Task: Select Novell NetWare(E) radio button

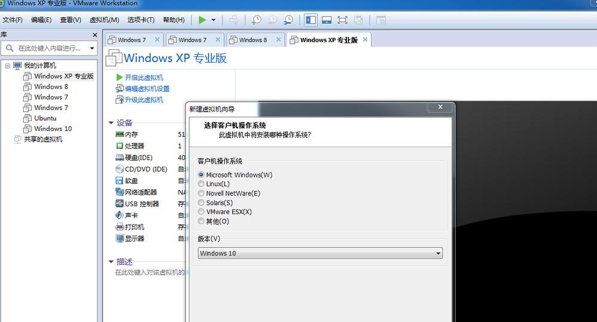Action: click(x=201, y=193)
